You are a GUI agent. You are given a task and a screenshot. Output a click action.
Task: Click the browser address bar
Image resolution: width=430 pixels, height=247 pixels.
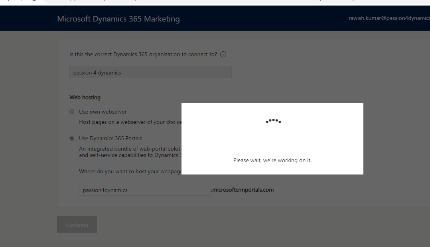pyautogui.click(x=199, y=2)
